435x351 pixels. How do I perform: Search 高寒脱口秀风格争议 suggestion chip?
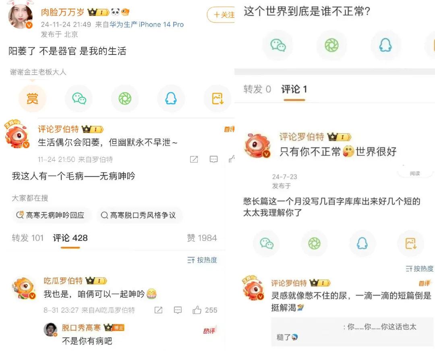coord(139,215)
